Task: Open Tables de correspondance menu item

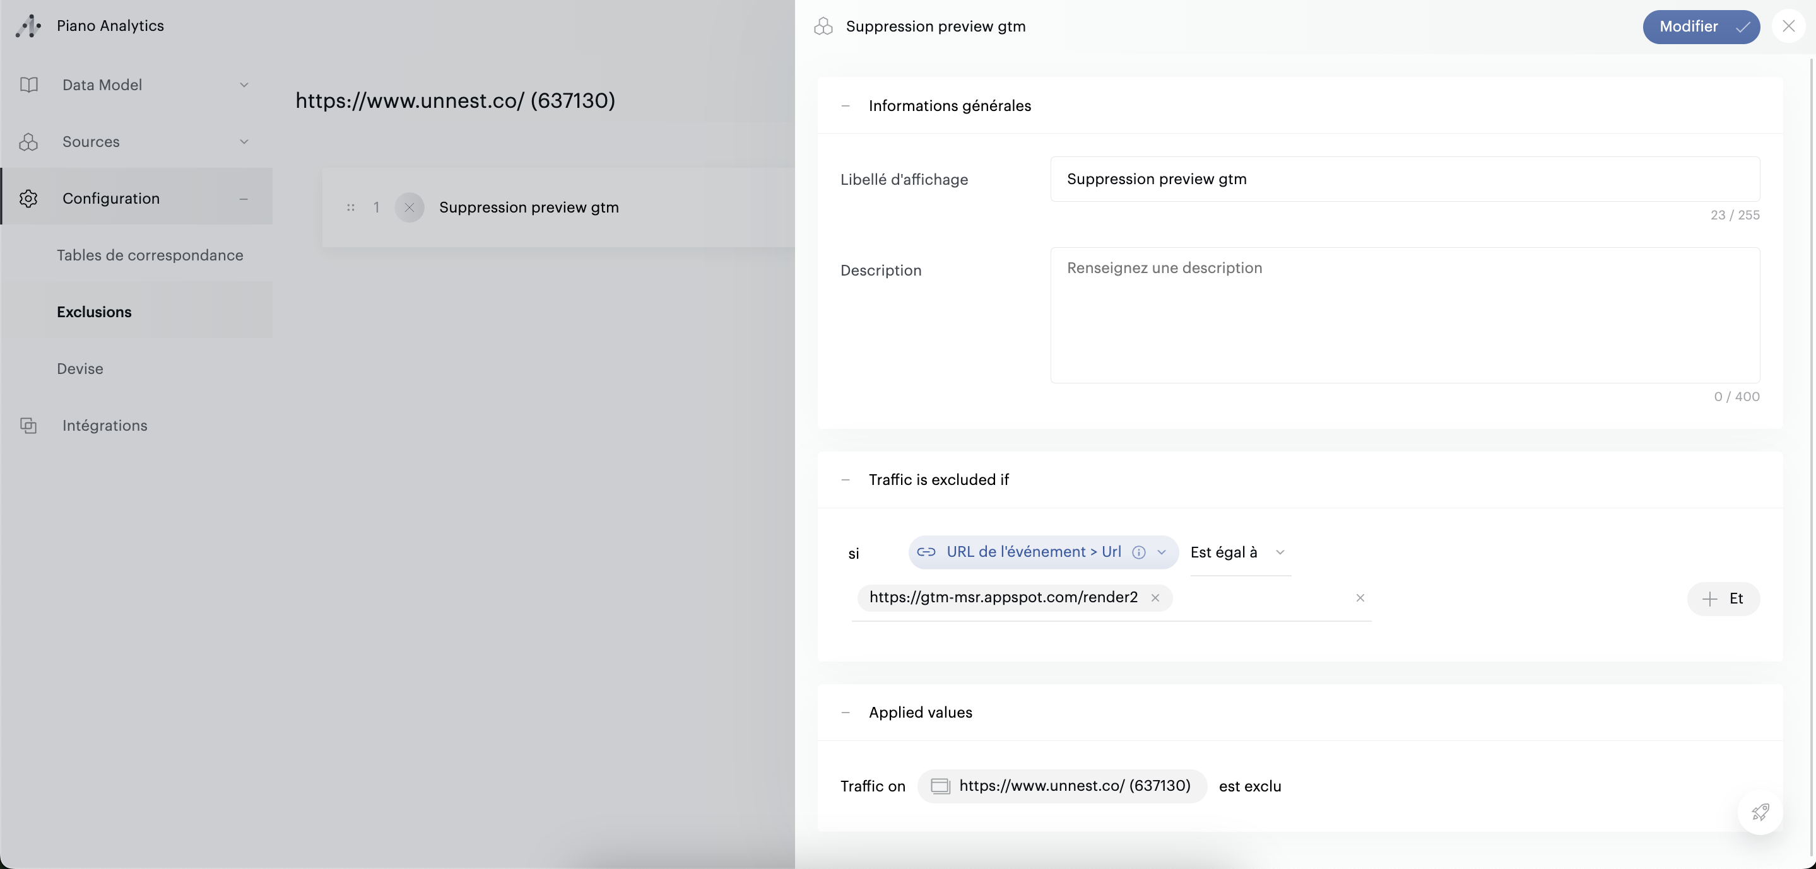Action: [150, 255]
